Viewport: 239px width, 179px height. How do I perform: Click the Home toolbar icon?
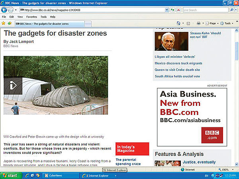pos(178,23)
